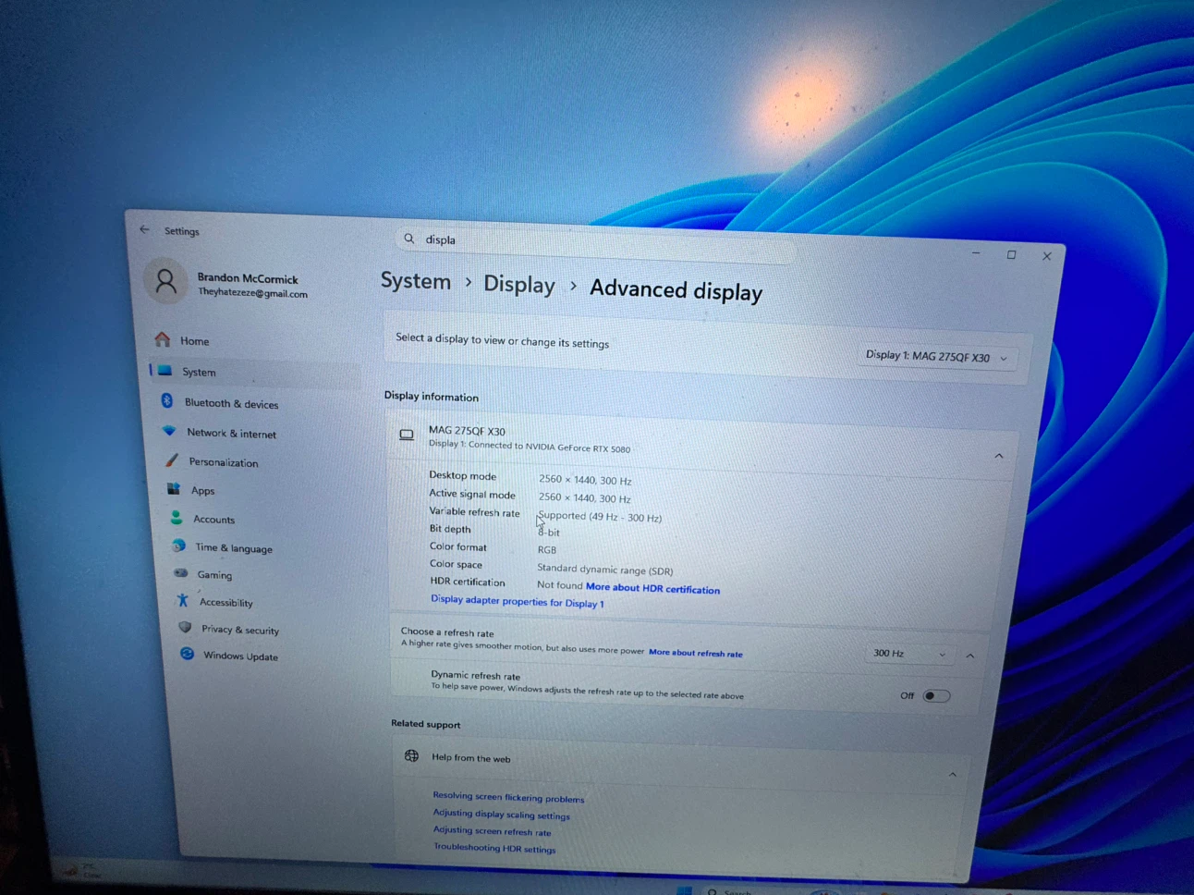Click the "Display information" heading
Screen dimensions: 1194x895
pos(432,396)
